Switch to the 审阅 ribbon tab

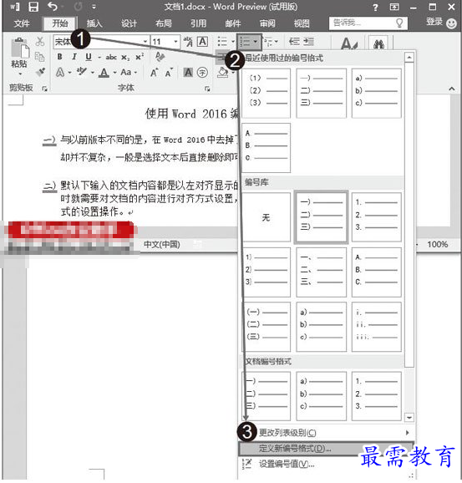(x=267, y=23)
